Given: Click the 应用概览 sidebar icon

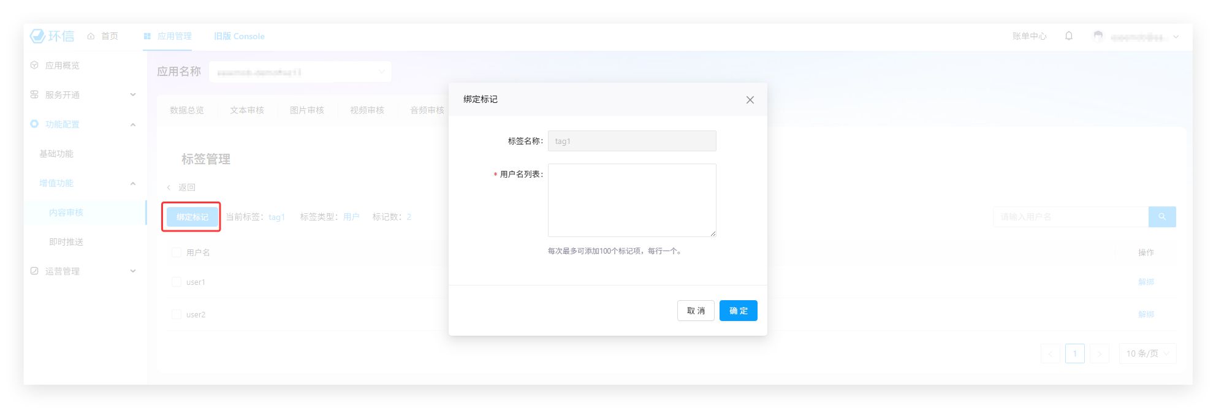Looking at the screenshot, I should tap(34, 66).
